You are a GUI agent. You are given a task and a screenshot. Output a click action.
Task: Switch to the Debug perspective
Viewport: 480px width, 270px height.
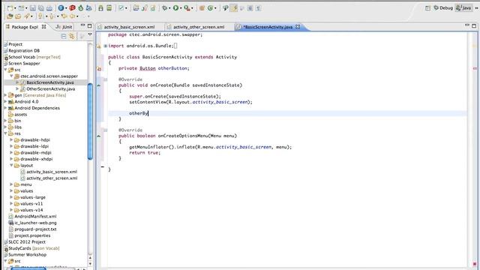click(443, 8)
